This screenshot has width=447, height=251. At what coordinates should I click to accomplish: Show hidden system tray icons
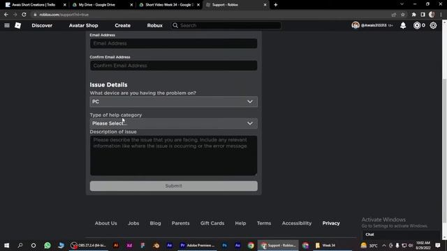pos(383,245)
